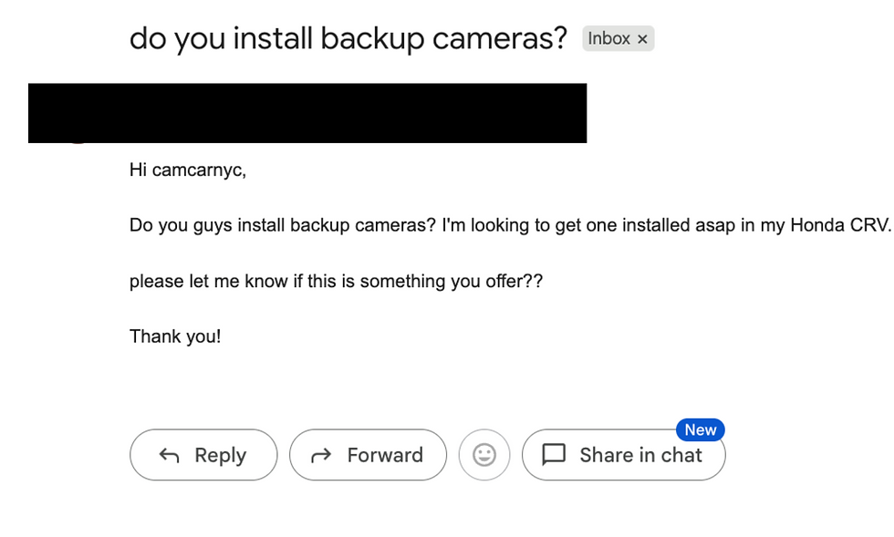Click the chat bubble icon
The width and height of the screenshot is (894, 537).
(554, 455)
